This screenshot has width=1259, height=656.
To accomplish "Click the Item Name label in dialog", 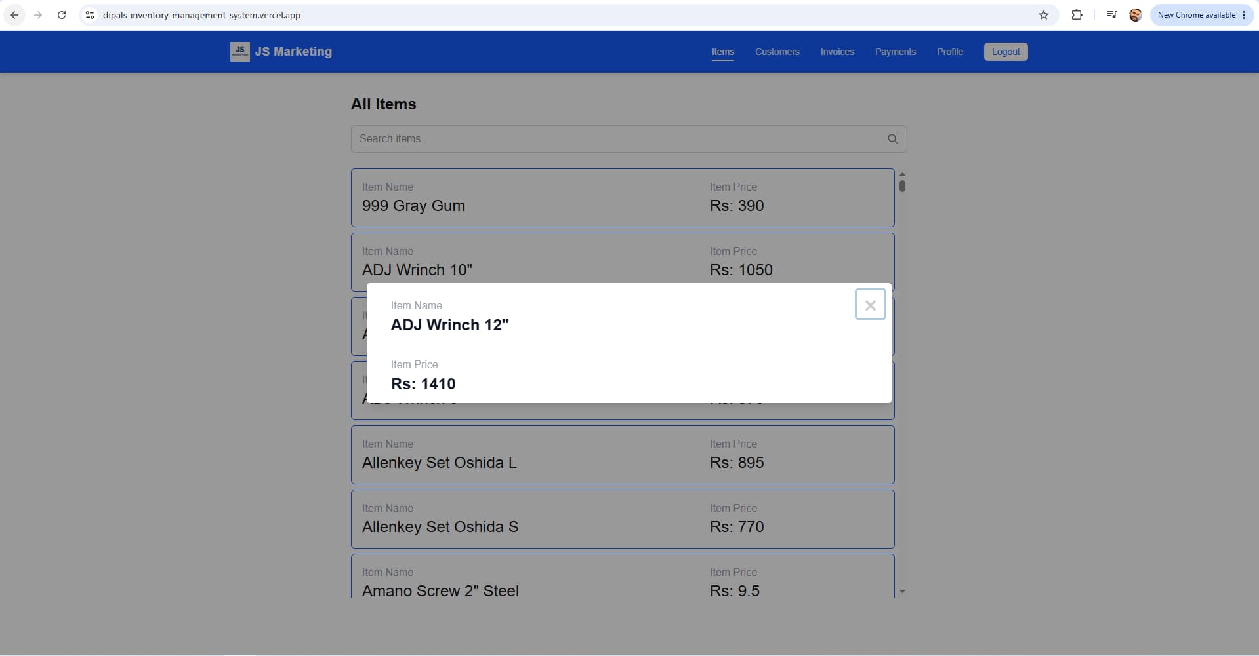I will pyautogui.click(x=416, y=305).
